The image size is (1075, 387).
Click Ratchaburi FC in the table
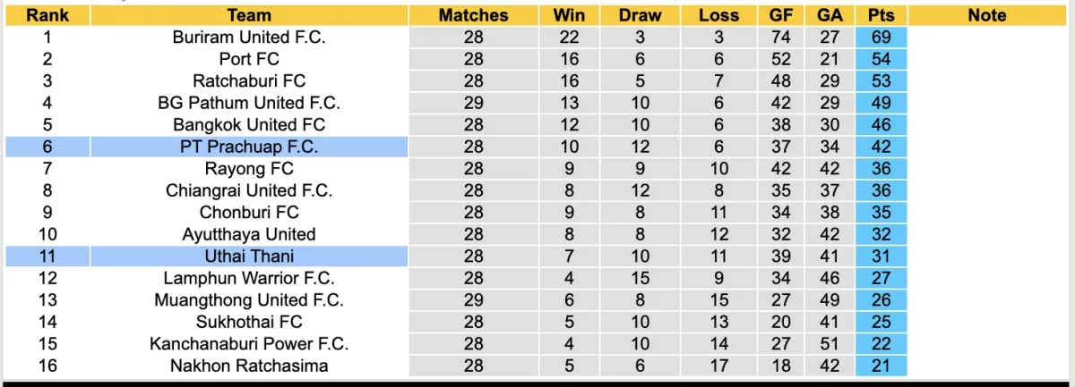[249, 81]
